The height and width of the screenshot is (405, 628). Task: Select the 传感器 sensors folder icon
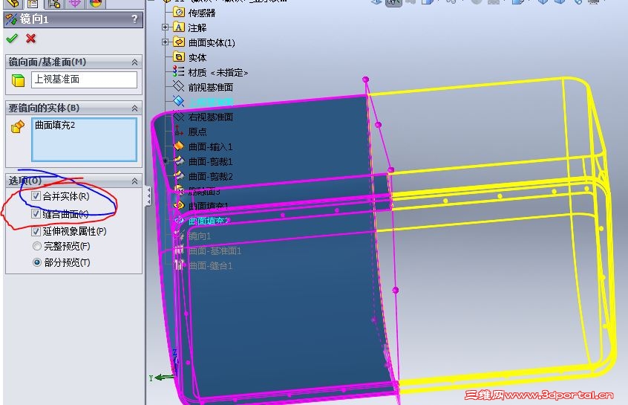tap(179, 12)
